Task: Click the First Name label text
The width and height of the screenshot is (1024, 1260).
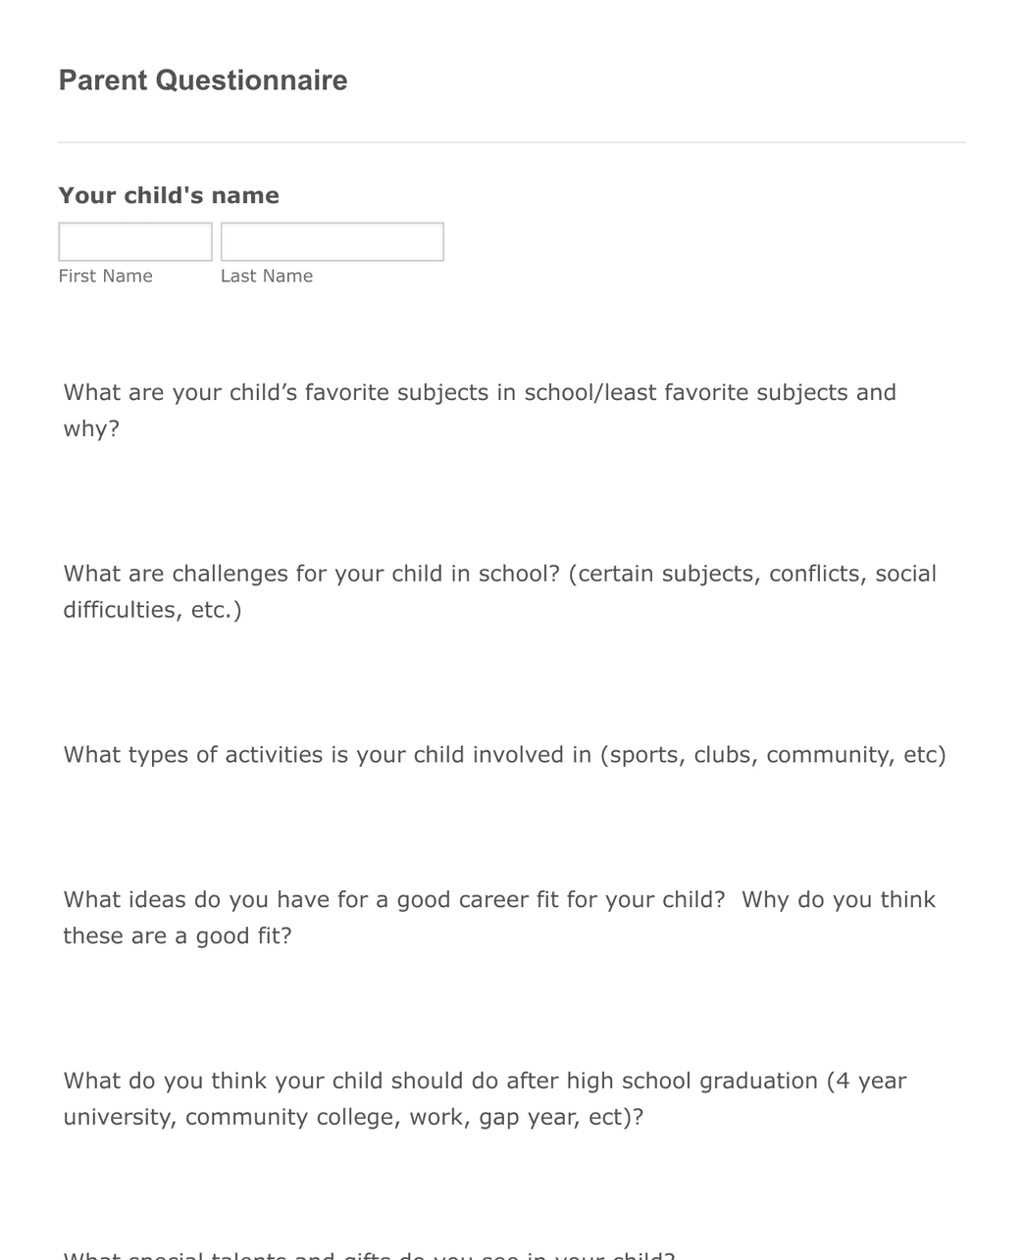Action: tap(105, 276)
